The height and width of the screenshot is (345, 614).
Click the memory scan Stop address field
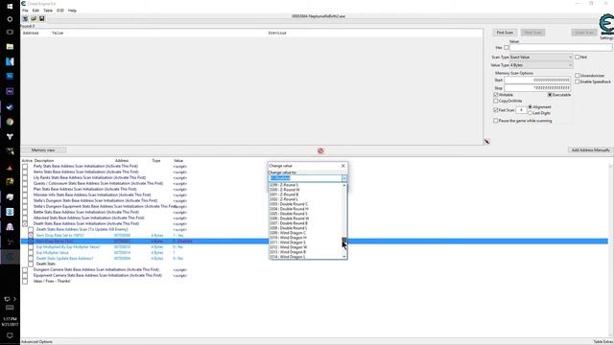click(537, 88)
